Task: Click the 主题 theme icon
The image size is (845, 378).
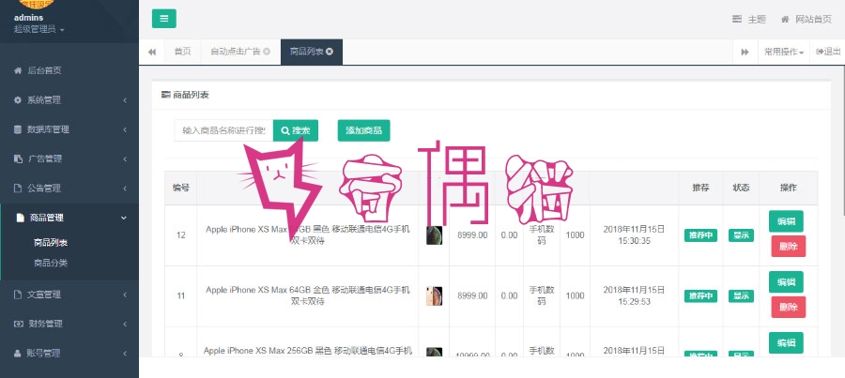Action: (737, 20)
